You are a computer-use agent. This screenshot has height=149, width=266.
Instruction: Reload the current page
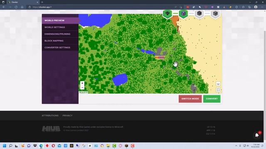pos(16,7)
